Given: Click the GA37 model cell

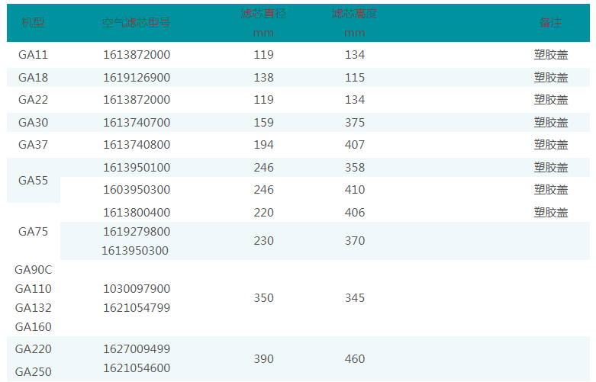Looking at the screenshot, I should (34, 145).
